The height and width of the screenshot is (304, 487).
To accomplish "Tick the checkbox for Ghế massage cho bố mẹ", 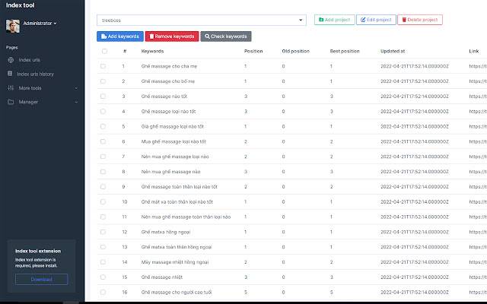I will click(103, 81).
